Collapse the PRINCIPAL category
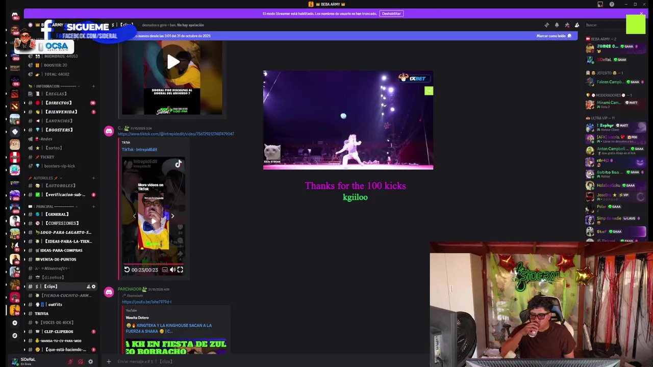 (x=52, y=206)
